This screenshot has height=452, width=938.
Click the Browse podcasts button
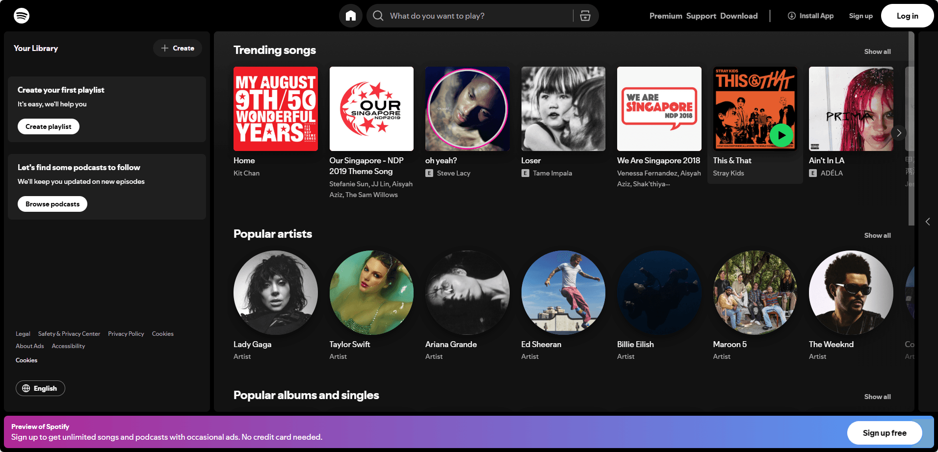tap(52, 204)
